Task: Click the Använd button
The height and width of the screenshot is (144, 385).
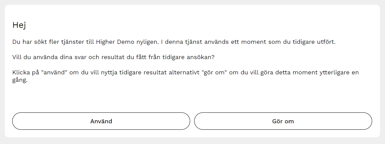Action: click(x=101, y=121)
